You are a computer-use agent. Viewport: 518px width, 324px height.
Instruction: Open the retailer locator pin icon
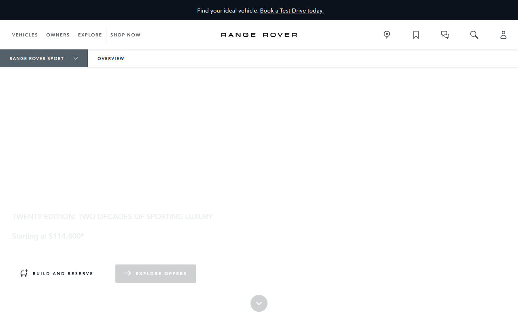(387, 35)
